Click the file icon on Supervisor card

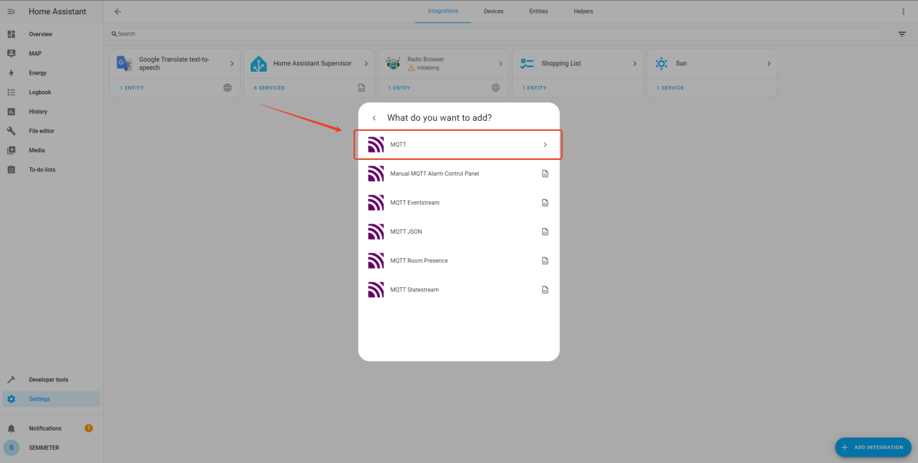tap(362, 88)
